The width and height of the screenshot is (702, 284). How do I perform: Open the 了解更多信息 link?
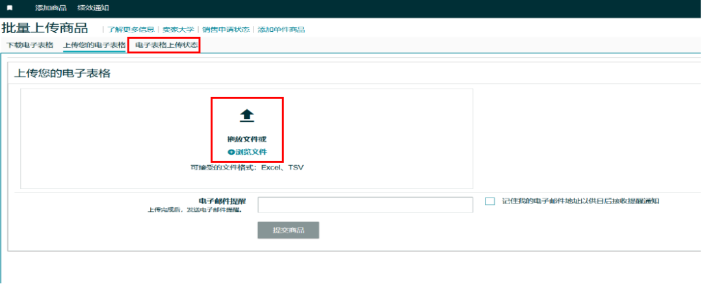[x=131, y=29]
